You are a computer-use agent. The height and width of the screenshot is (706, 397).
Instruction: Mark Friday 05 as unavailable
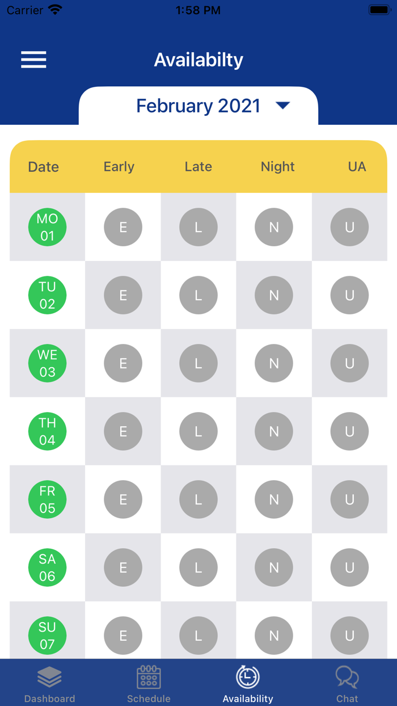click(x=349, y=499)
